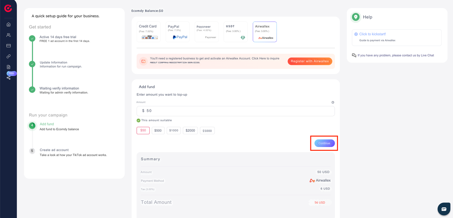Screen dimensions: 453x218
Task: Select Credit Card payment method
Action: click(149, 32)
